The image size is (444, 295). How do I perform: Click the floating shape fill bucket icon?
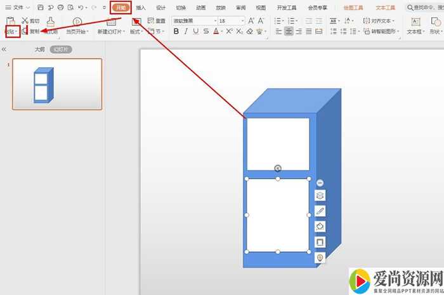(x=320, y=226)
